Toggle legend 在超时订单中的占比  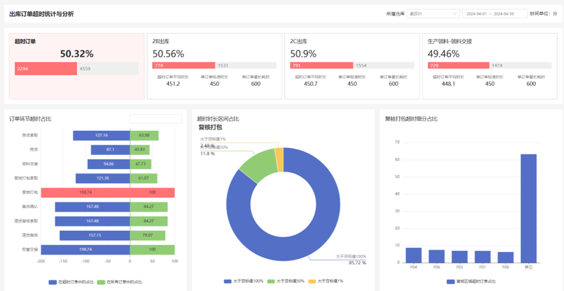pos(71,282)
